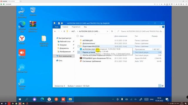This screenshot has height=105, width=188.
Task: Click AUTOCOM 2020.23 CARS breadcrumb segment
Action: 89,31
